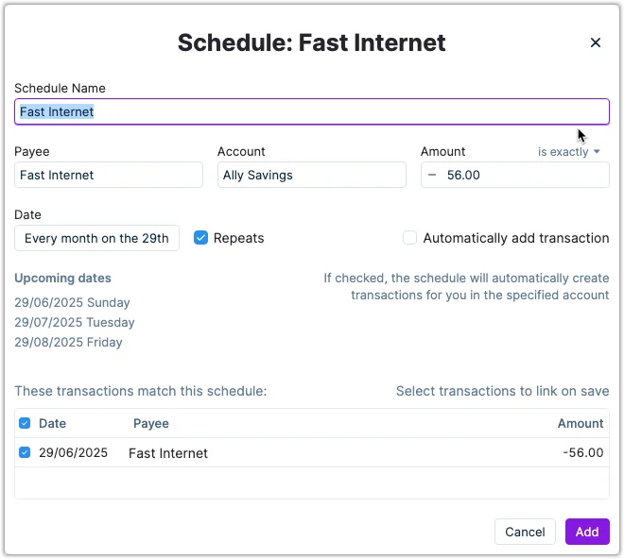
Task: Click the Fast Internet payee cell in the transaction row
Action: coord(168,453)
